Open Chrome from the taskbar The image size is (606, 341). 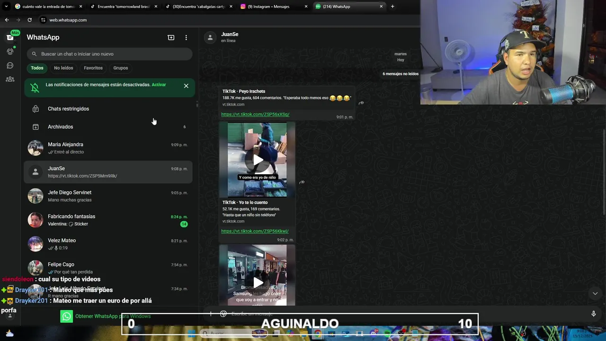(x=318, y=333)
